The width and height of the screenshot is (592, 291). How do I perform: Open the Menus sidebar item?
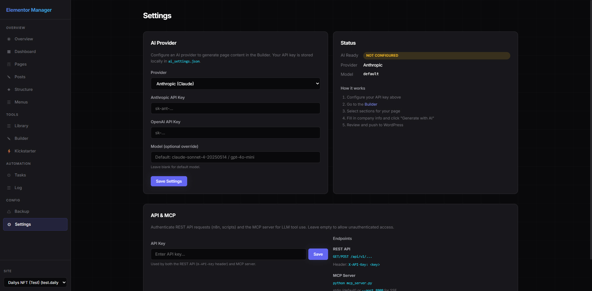click(21, 102)
